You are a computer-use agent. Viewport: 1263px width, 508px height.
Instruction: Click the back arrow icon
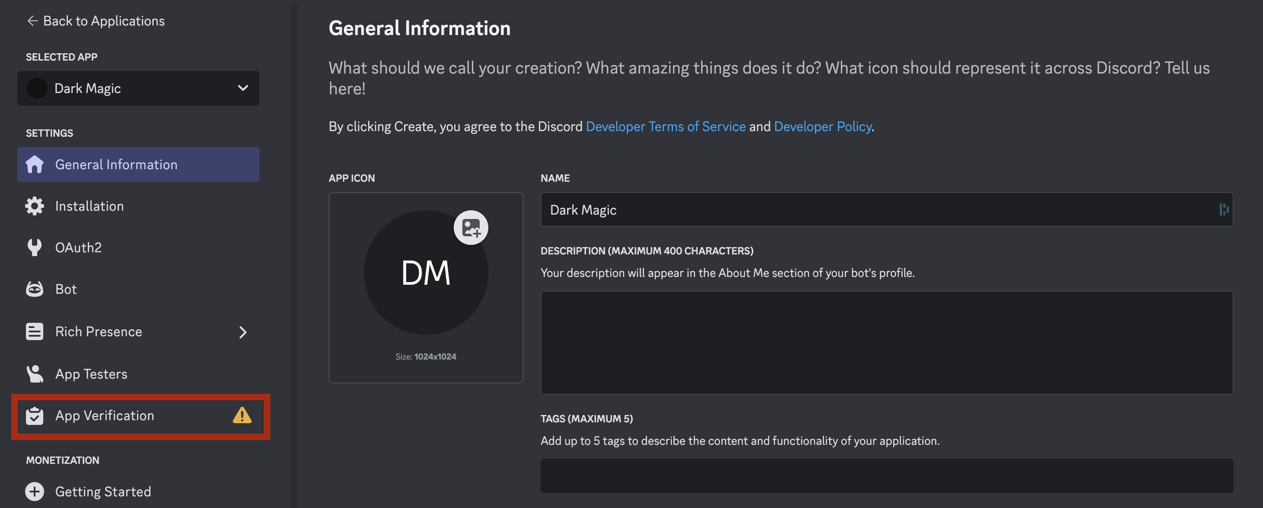32,21
